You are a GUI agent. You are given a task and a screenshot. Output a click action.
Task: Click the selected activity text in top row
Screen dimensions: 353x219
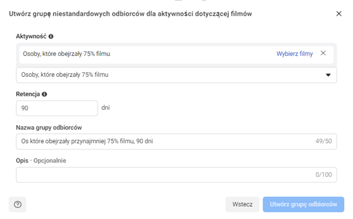point(66,54)
